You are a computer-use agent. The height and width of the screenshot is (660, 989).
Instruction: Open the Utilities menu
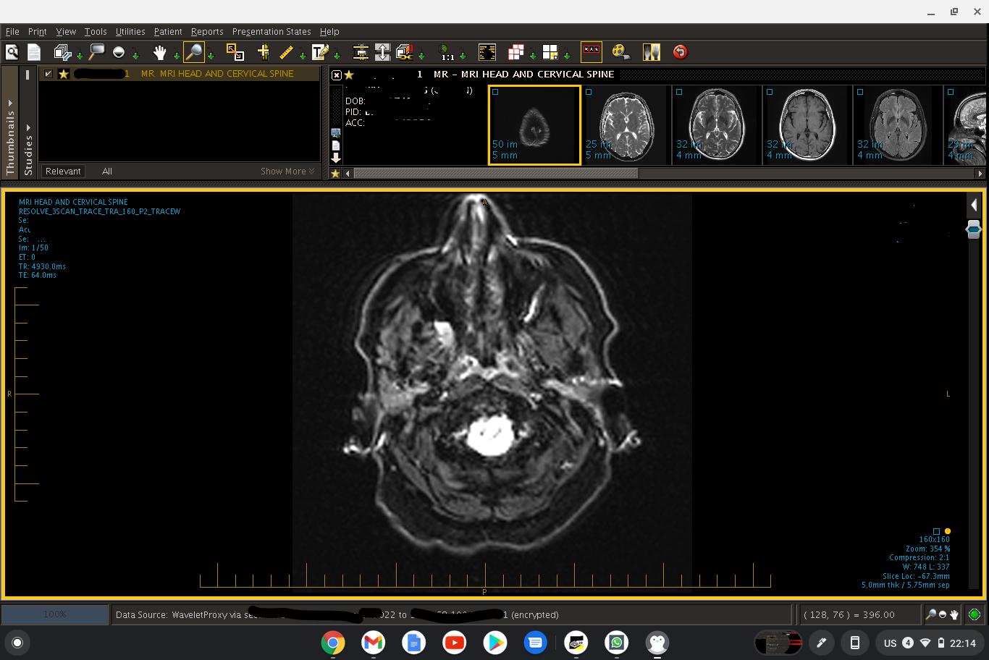130,32
